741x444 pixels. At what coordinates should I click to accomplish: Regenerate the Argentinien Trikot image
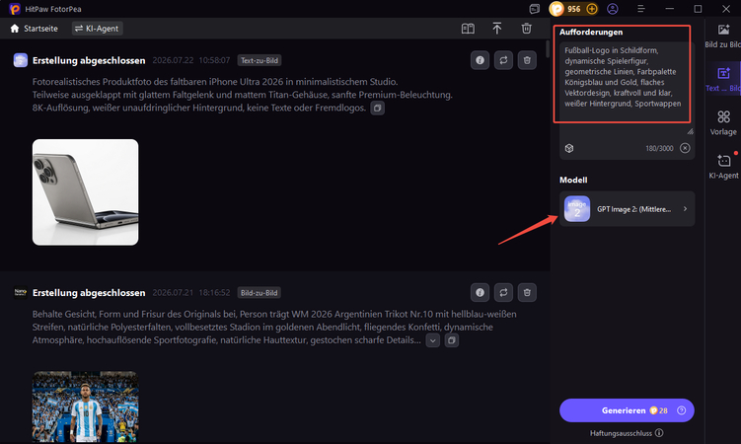pyautogui.click(x=503, y=293)
